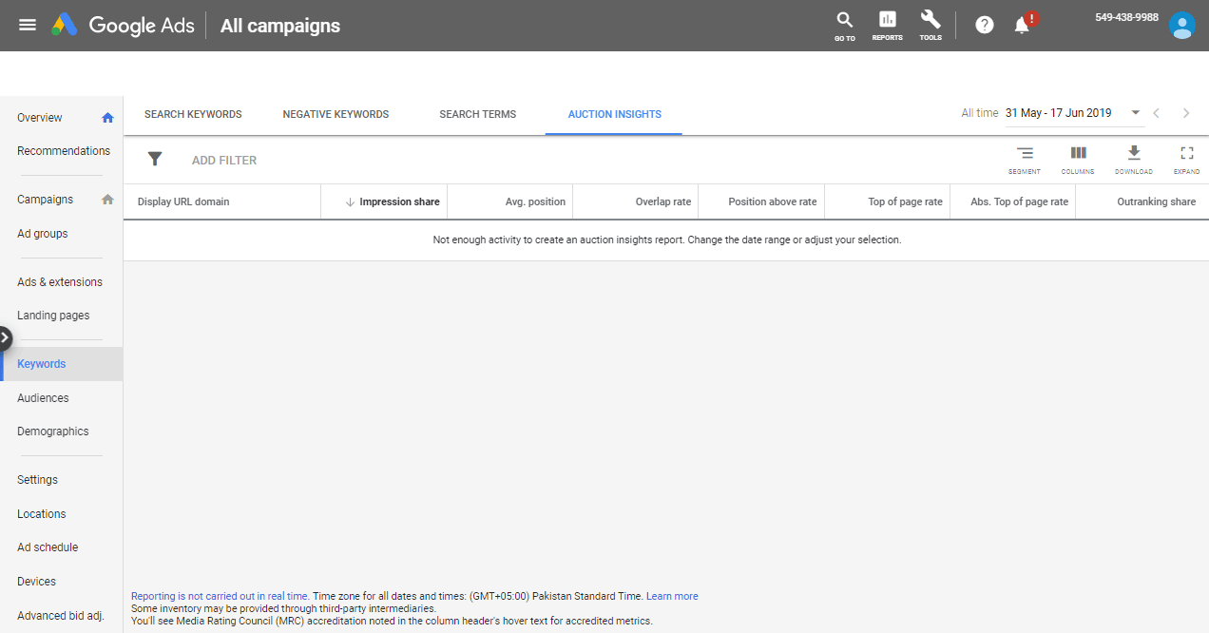Open the date range dropdown
The height and width of the screenshot is (633, 1209).
coord(1136,113)
